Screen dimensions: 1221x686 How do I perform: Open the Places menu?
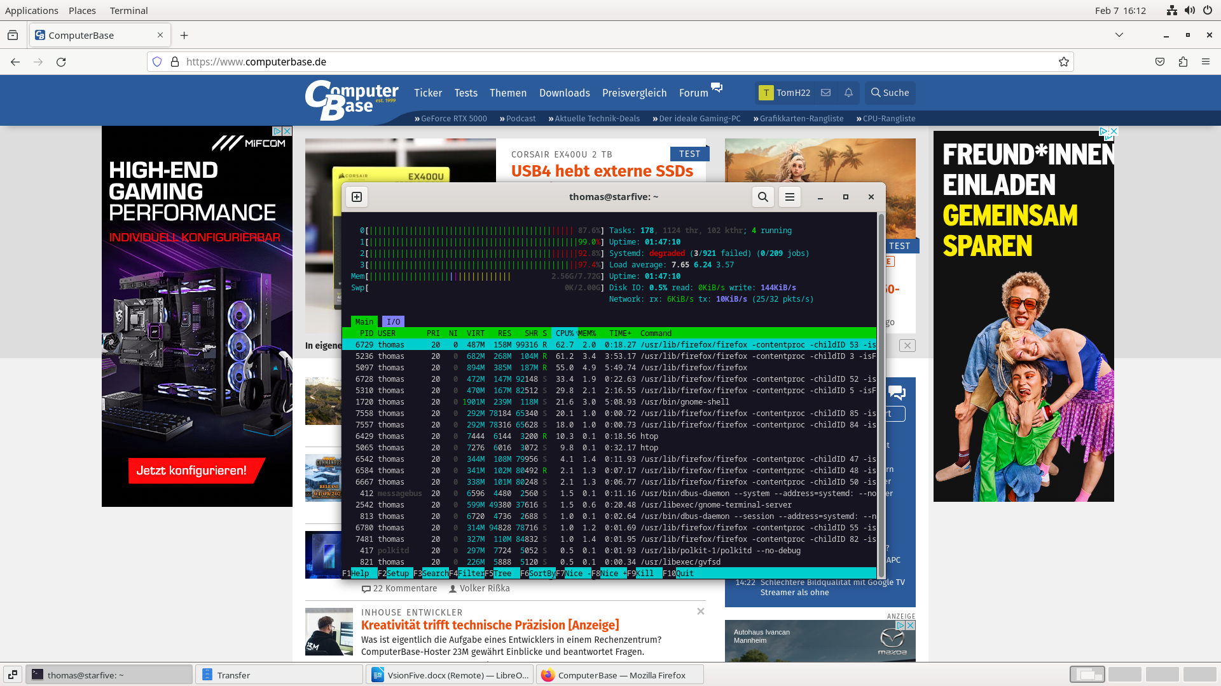click(x=82, y=10)
